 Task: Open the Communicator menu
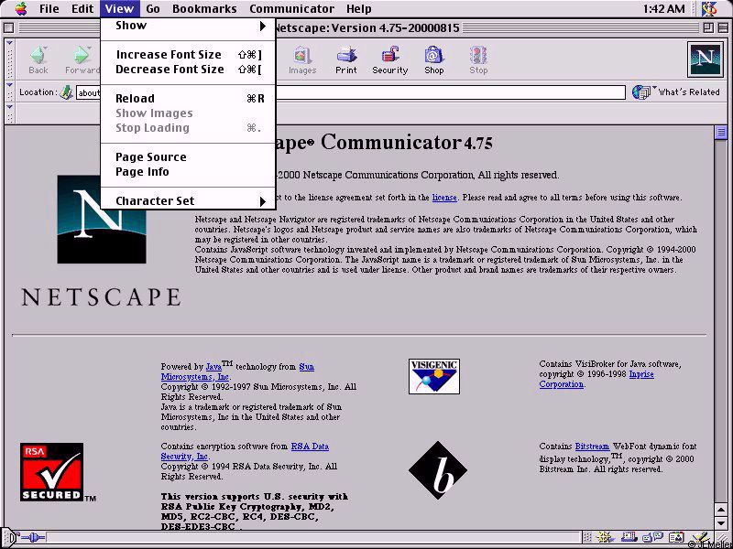[x=291, y=8]
